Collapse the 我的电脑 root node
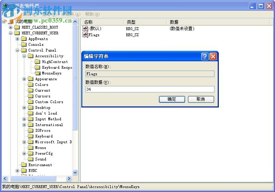 pos(4,21)
